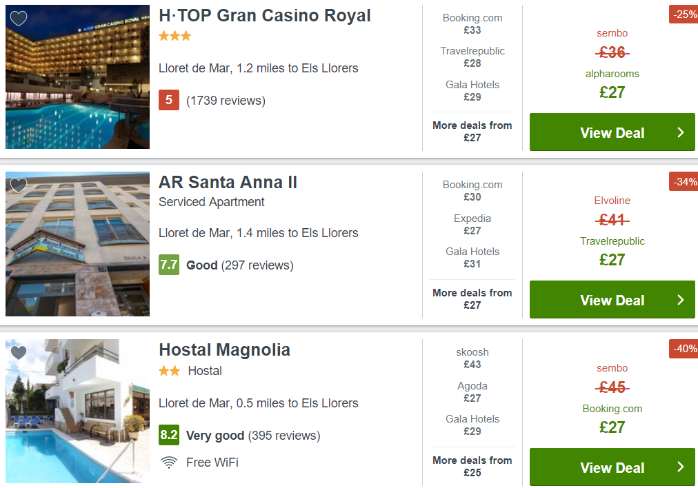View Deal for AR Santa Anna II
This screenshot has width=698, height=488.
point(612,299)
